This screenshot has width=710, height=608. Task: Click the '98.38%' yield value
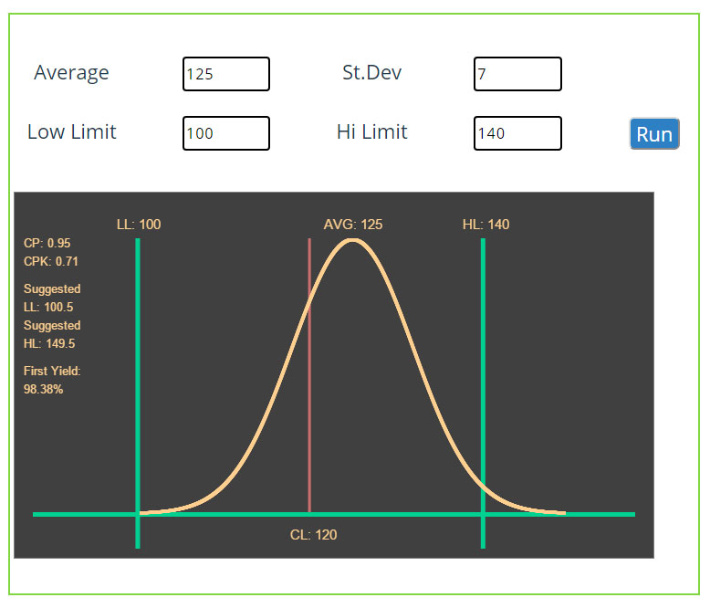tap(43, 389)
